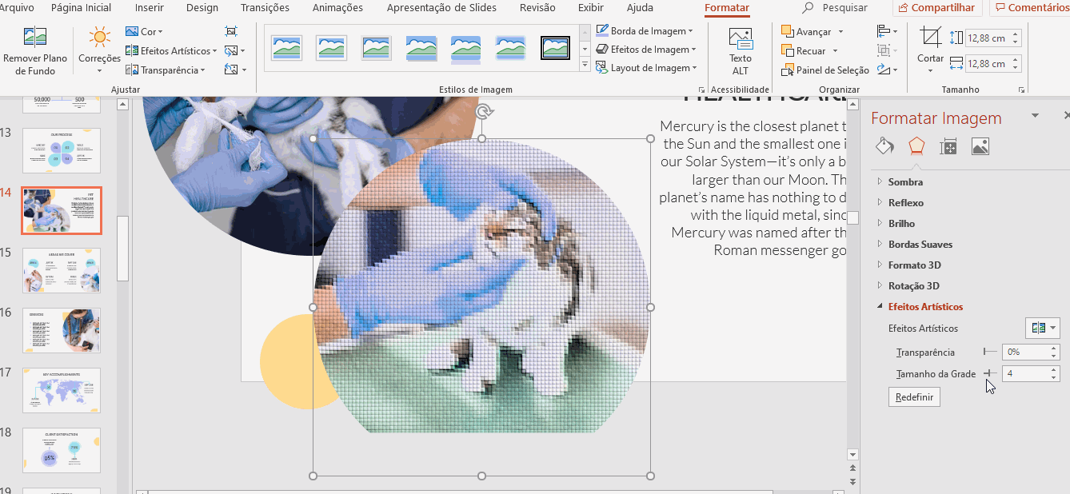Click the picture height input field
This screenshot has height=494, width=1070.
[988, 38]
